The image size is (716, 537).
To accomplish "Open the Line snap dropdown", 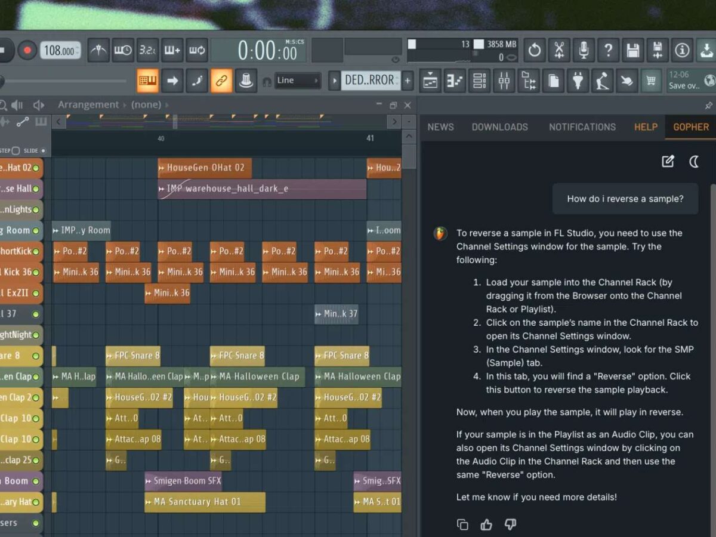I will point(298,81).
